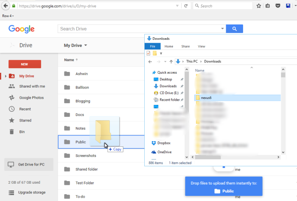Open the browser bookmarks list icon
Screen dimensions: 297x201
267,6
